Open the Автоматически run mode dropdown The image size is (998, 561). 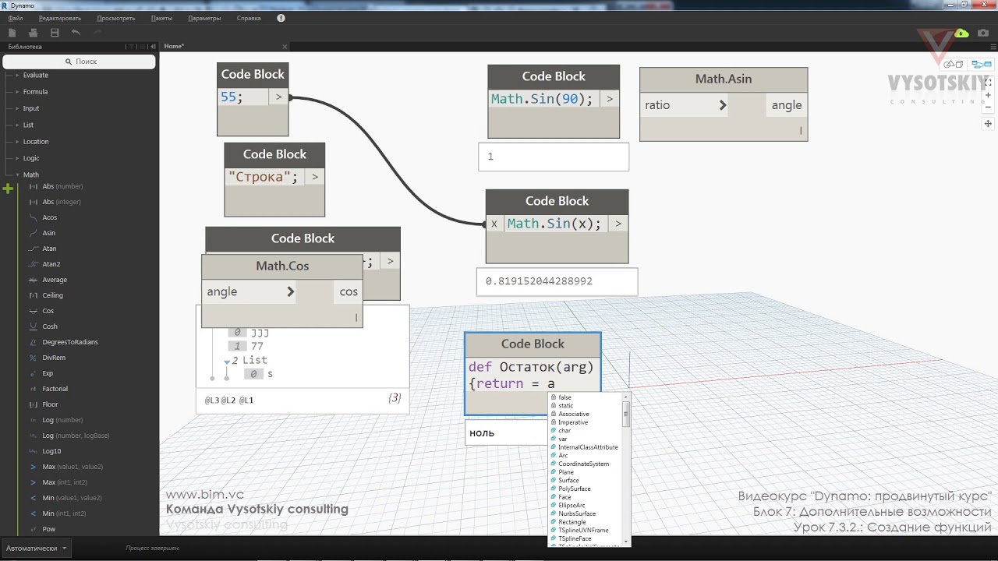coord(36,548)
